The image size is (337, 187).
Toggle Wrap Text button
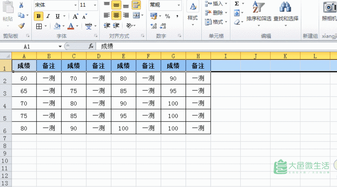(x=136, y=5)
